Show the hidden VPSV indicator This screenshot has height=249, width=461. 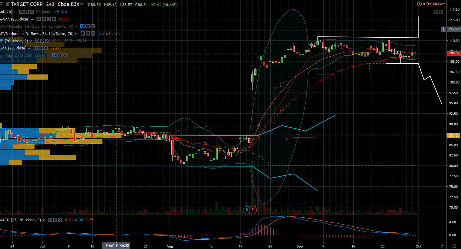(82, 27)
